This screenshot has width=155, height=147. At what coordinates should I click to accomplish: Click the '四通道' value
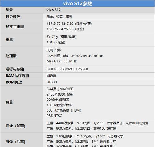51,76
